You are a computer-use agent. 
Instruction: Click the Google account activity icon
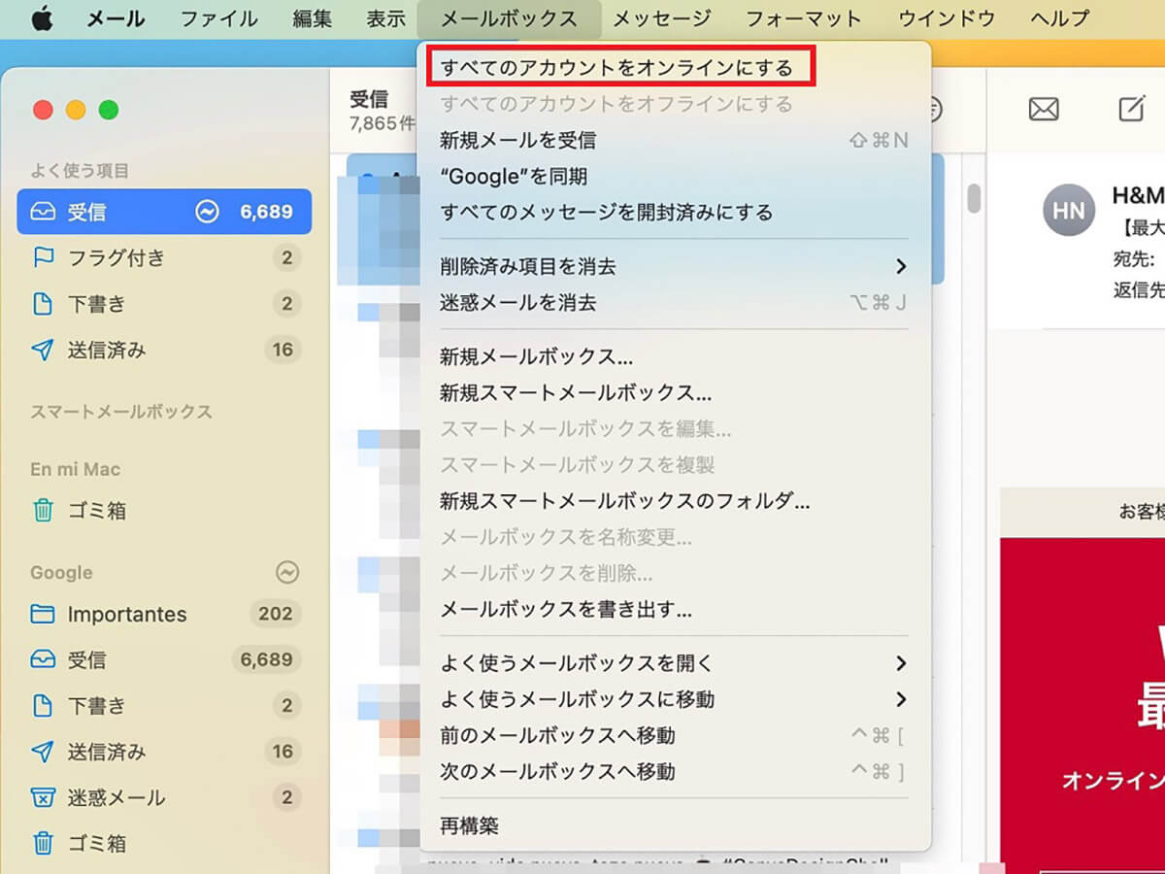[x=286, y=572]
